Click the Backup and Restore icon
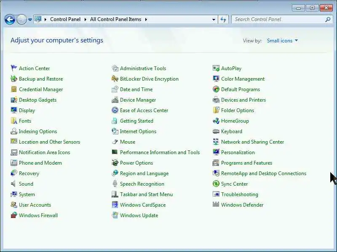This screenshot has height=252, width=337. pos(14,79)
